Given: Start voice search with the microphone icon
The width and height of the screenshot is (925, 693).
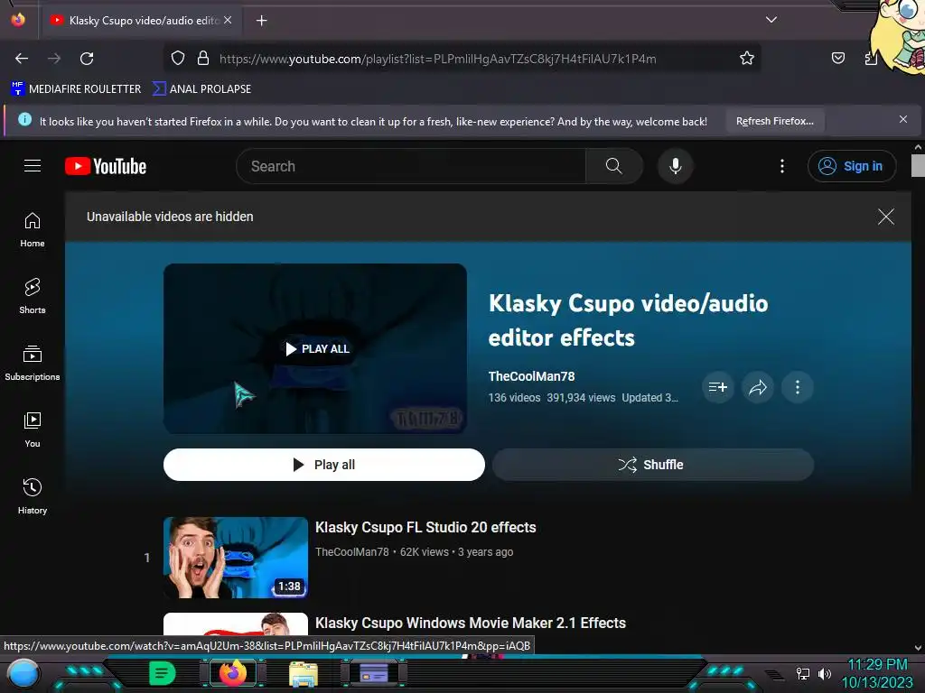Looking at the screenshot, I should click(676, 166).
